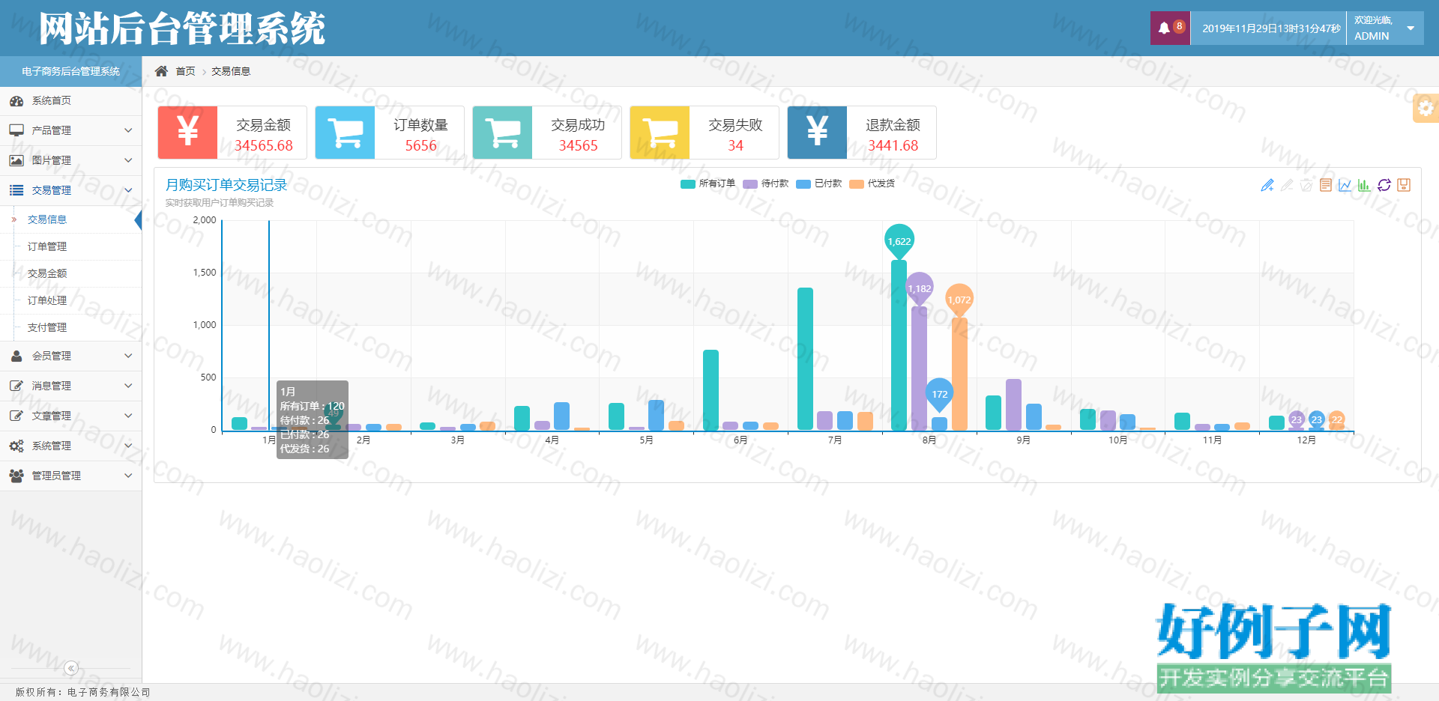The image size is (1439, 701).
Task: Click the 月购买订单交易记录 chart title
Action: click(226, 185)
